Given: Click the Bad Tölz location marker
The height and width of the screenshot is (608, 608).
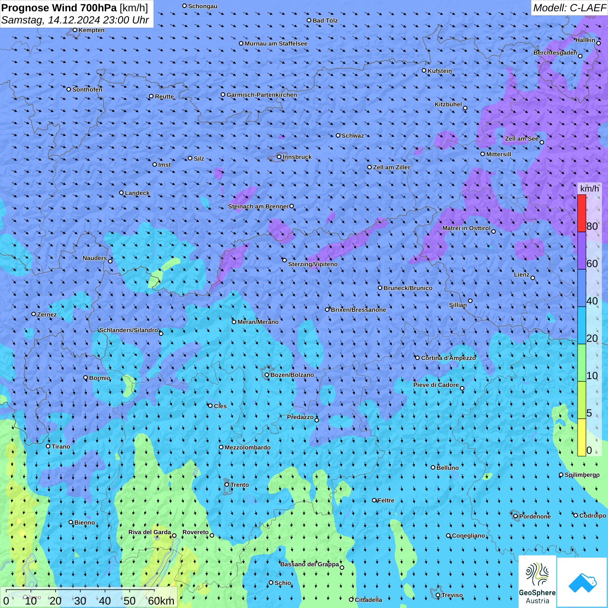Looking at the screenshot, I should click(309, 20).
